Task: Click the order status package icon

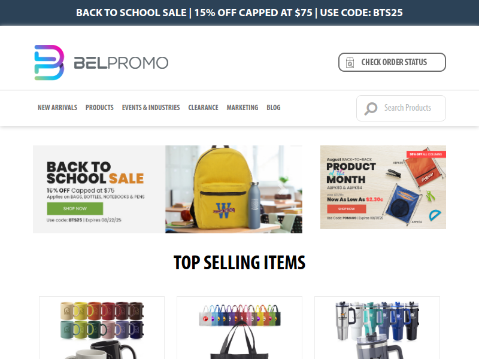Action: (350, 63)
